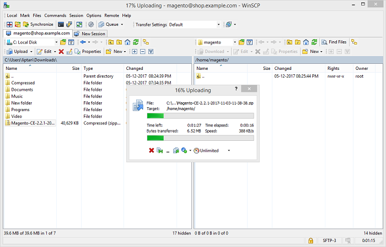Click the Synchronize button
Image resolution: width=386 pixels, height=247 pixels.
point(38,24)
